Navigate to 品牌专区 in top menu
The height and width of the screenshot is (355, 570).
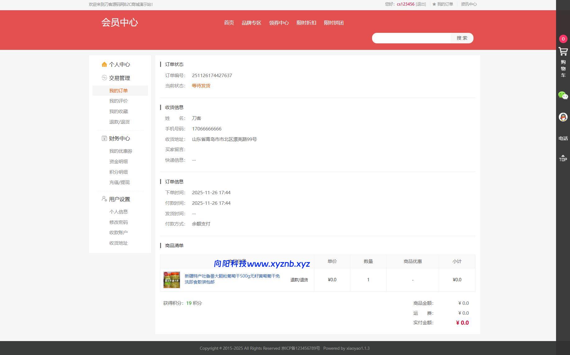pyautogui.click(x=252, y=23)
